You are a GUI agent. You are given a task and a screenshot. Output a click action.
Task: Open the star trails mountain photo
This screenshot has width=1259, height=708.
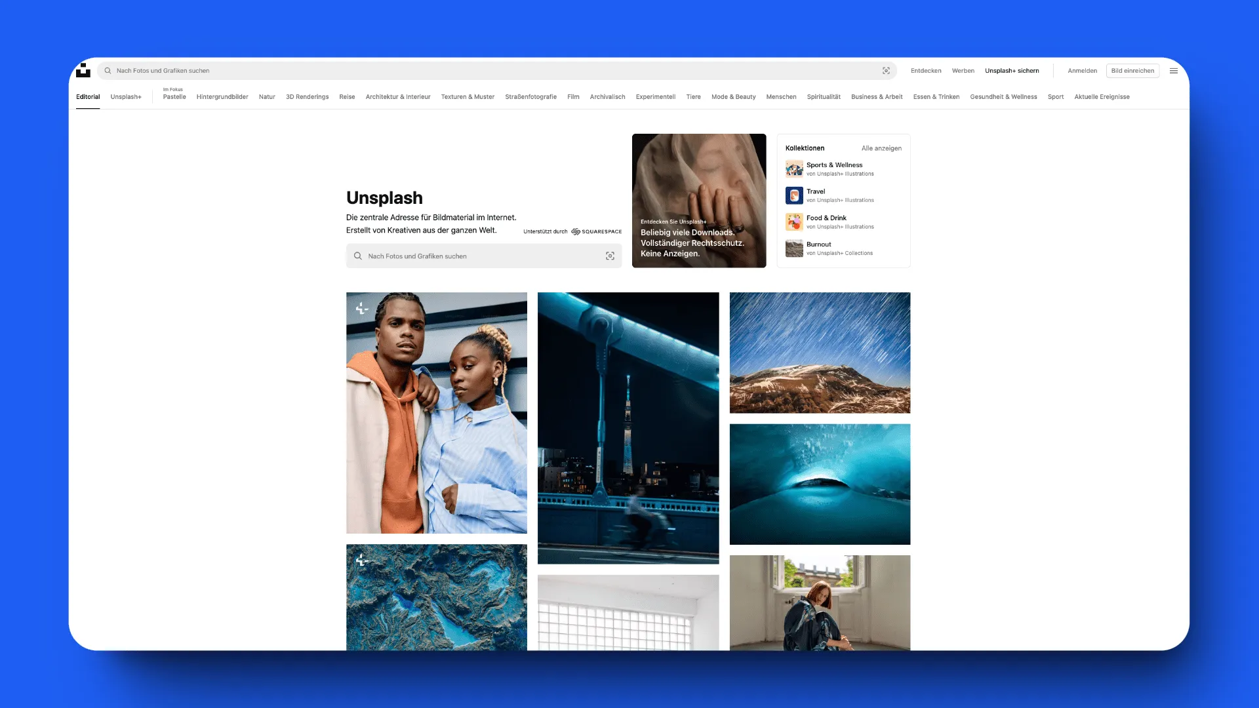point(820,353)
